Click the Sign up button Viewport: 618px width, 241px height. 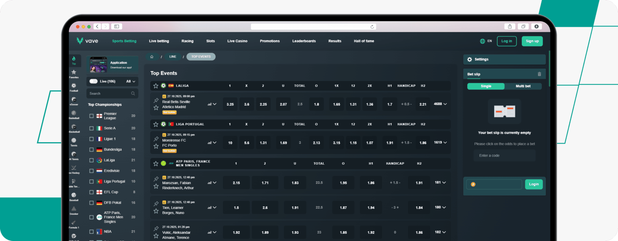[532, 41]
